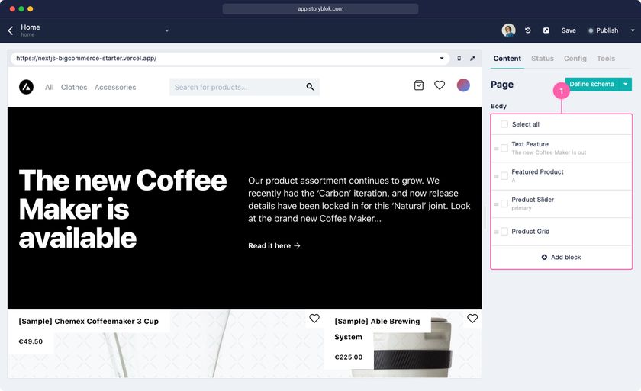Open the Text Feature block row

click(x=562, y=148)
